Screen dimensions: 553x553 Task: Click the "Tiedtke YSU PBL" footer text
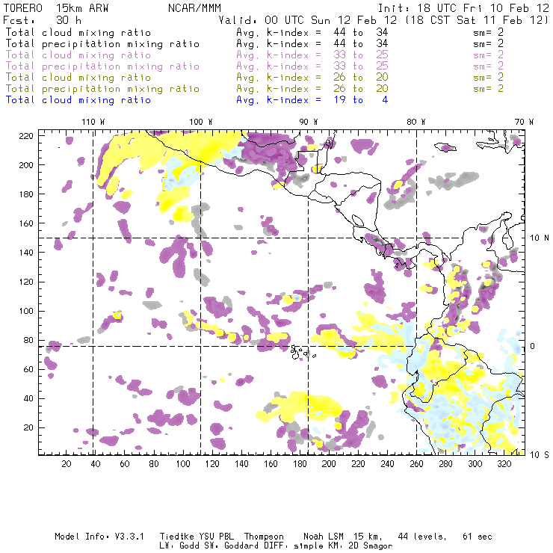click(x=197, y=537)
